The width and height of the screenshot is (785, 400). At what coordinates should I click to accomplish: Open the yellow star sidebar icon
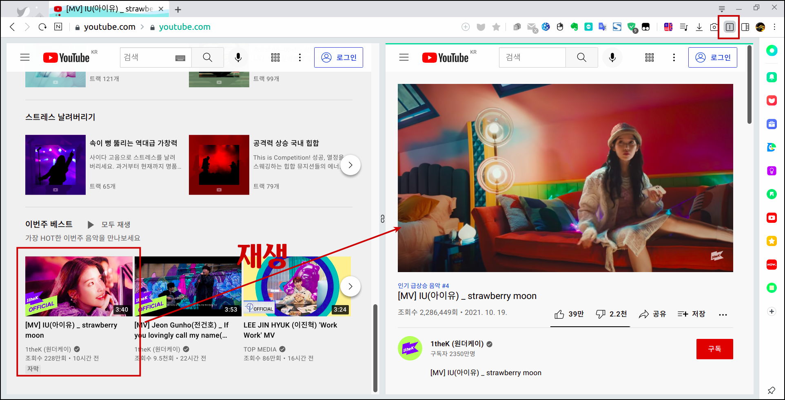[772, 241]
